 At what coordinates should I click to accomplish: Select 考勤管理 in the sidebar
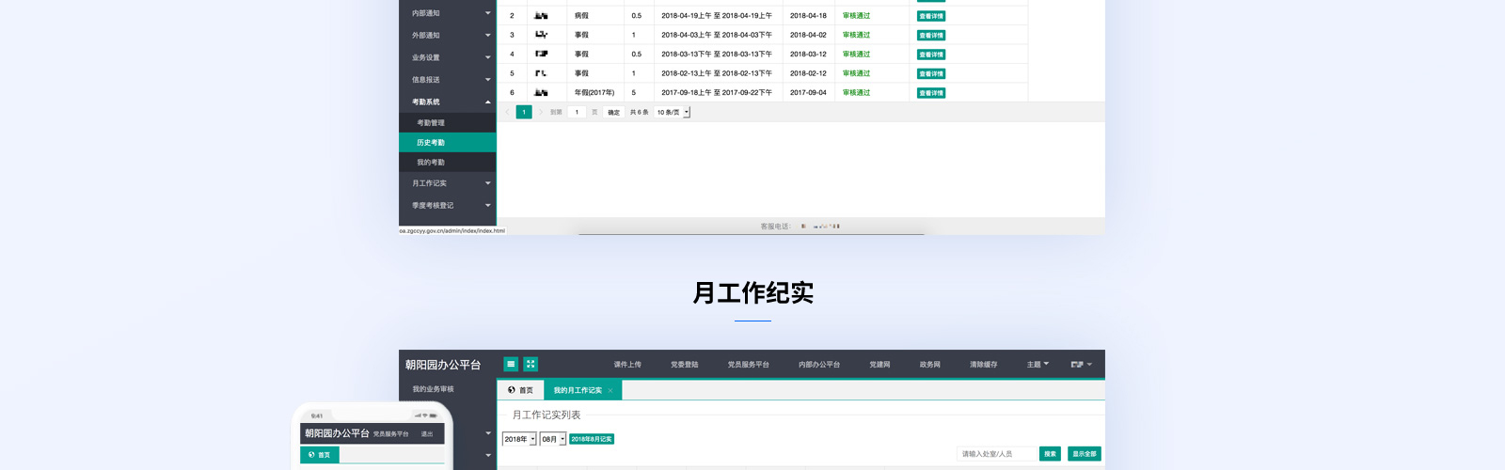431,123
